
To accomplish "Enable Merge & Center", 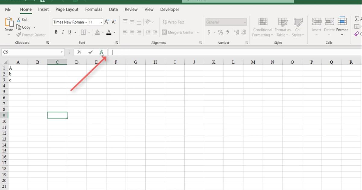I will (179, 32).
